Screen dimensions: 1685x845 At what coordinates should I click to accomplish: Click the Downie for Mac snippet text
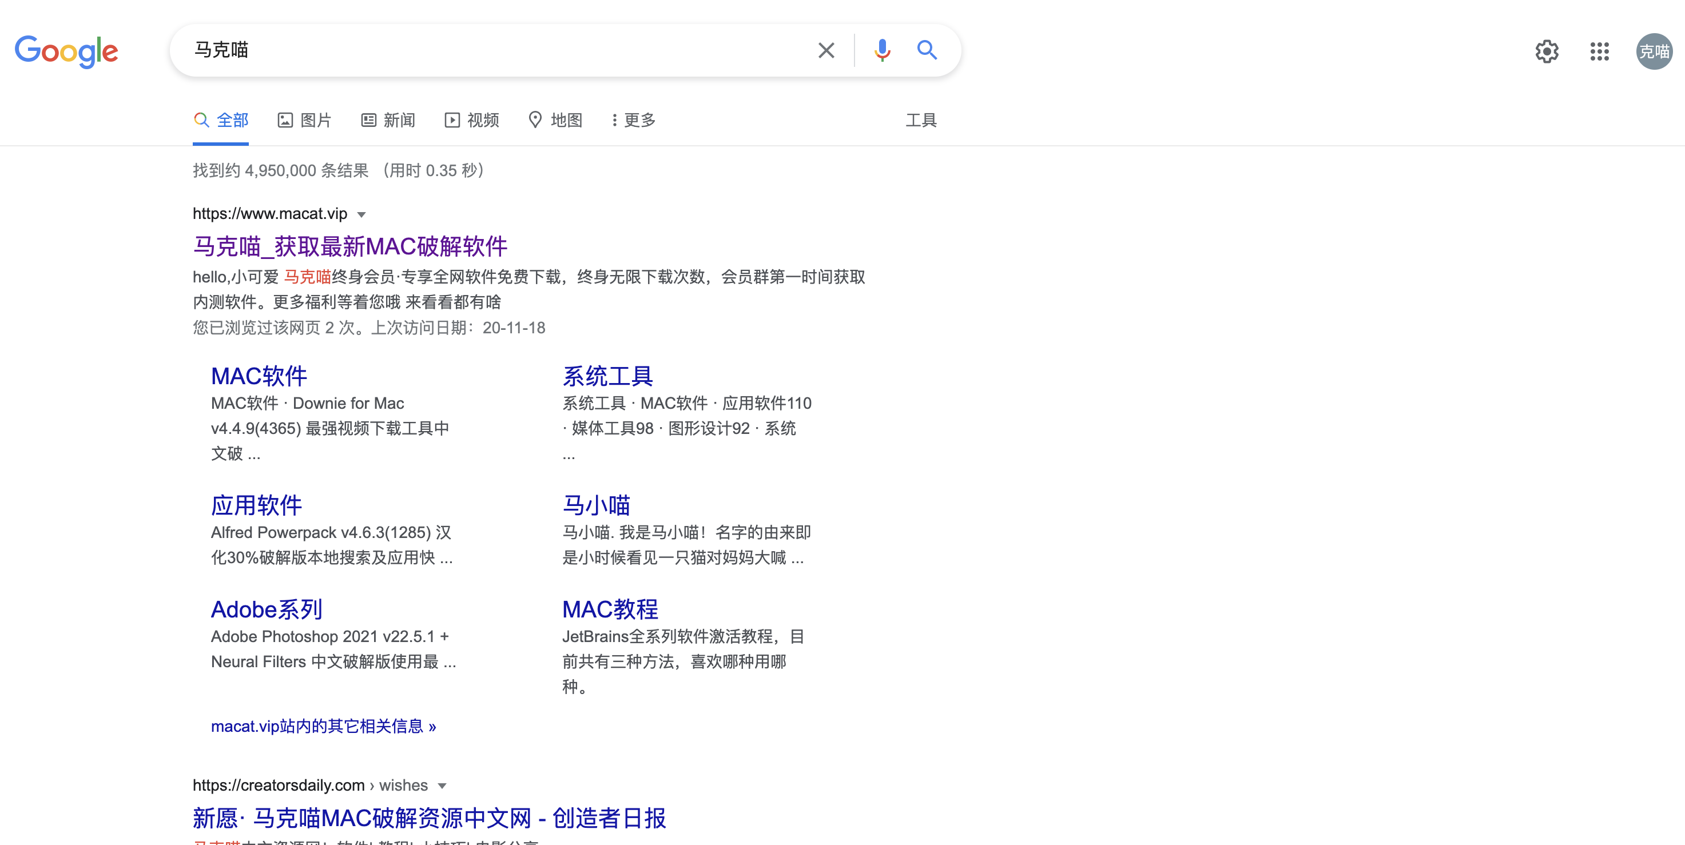pos(348,404)
